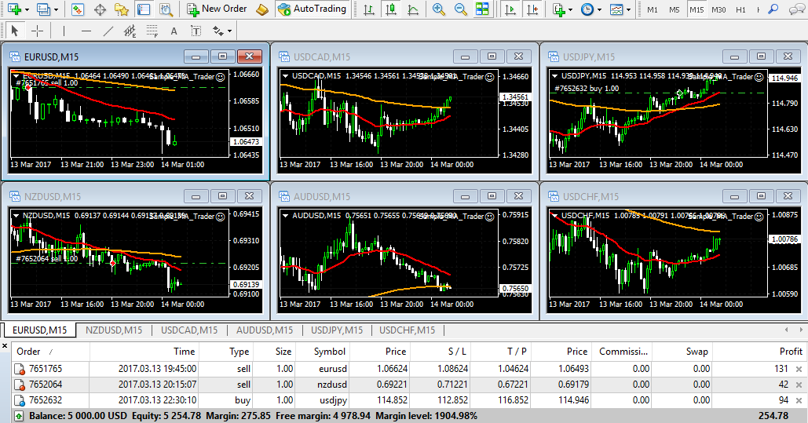The image size is (808, 423).
Task: Close the Terminal panel with its x
Action: 5,346
